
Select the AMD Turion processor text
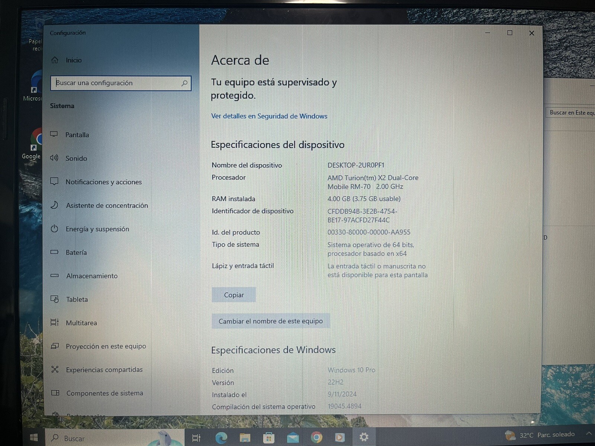click(x=373, y=182)
